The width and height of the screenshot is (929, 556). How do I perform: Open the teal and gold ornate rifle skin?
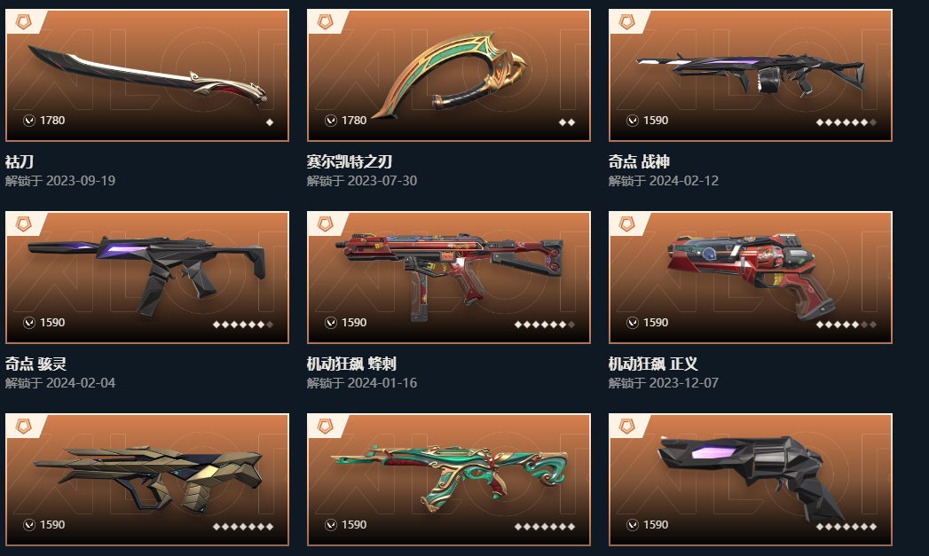tap(448, 480)
